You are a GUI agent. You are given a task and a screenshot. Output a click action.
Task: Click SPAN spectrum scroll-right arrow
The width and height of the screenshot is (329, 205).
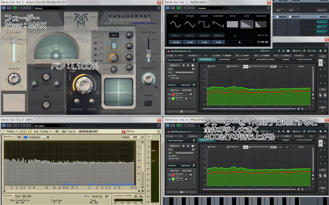pyautogui.click(x=139, y=191)
